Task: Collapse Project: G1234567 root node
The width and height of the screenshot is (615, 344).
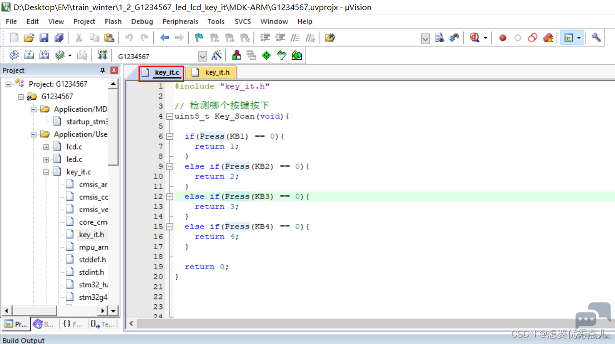Action: pyautogui.click(x=9, y=84)
